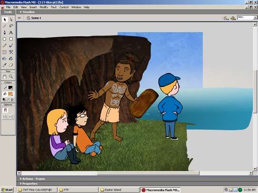Viewport: 258px width, 193px height.
Task: Select the Pen tool
Action: click(x=5, y=32)
